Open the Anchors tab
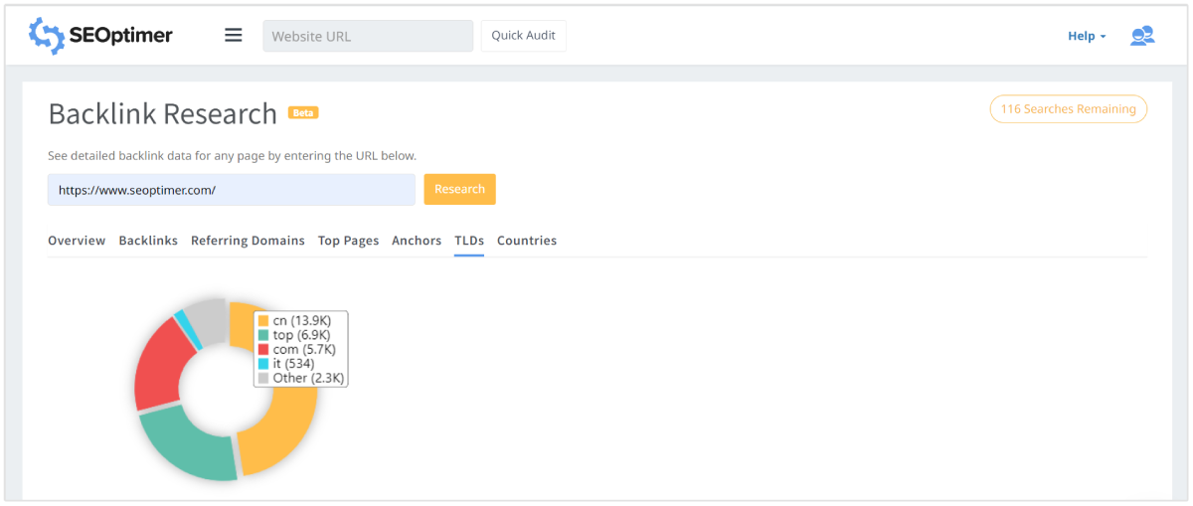1193x506 pixels. tap(417, 241)
